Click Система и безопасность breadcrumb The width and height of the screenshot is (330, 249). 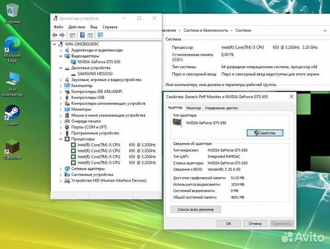pyautogui.click(x=206, y=30)
